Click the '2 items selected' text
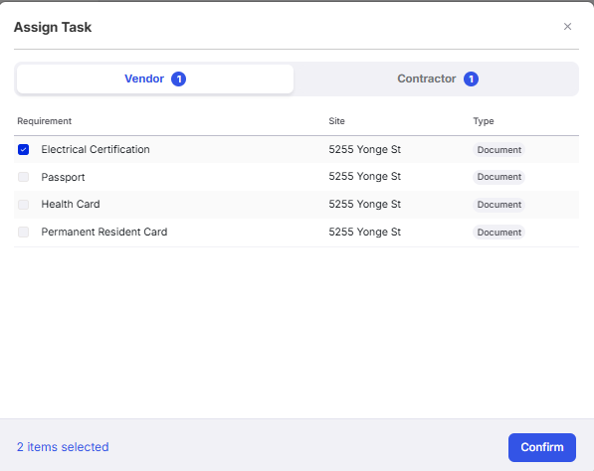This screenshot has width=594, height=471. point(63,447)
